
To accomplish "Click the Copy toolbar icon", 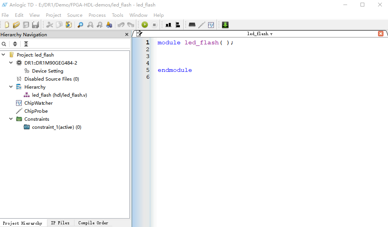I will [59, 25].
